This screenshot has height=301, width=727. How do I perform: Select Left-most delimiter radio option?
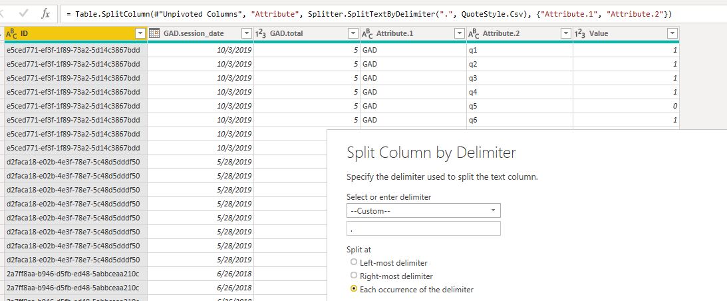[355, 262]
